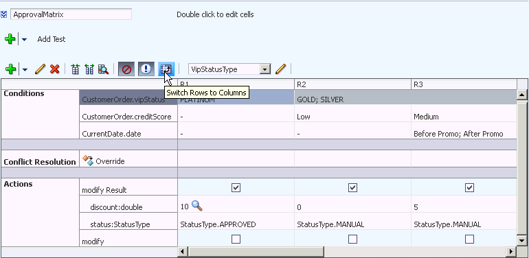
Task: Click the Switch Rows to Columns icon
Action: (x=166, y=69)
